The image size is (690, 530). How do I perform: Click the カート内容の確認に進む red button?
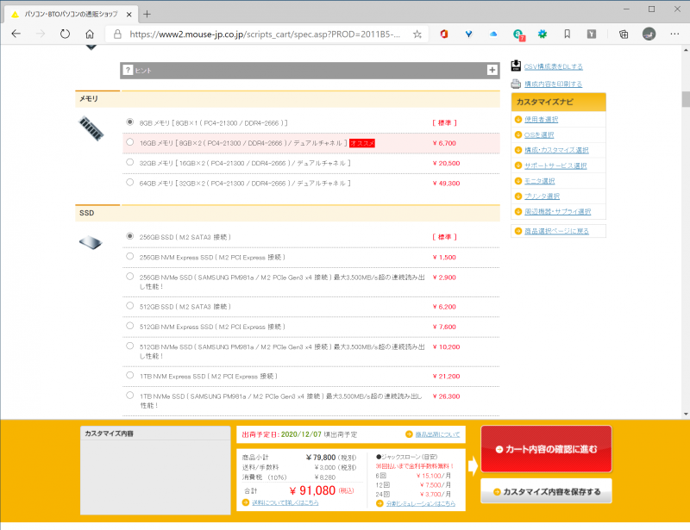point(546,449)
